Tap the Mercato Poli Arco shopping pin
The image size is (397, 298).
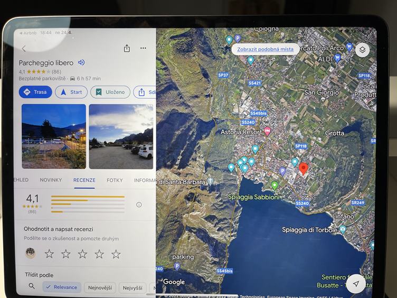[x=349, y=47]
